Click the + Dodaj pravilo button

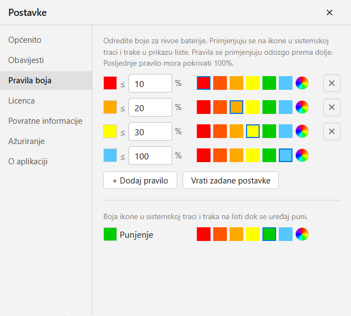click(140, 180)
